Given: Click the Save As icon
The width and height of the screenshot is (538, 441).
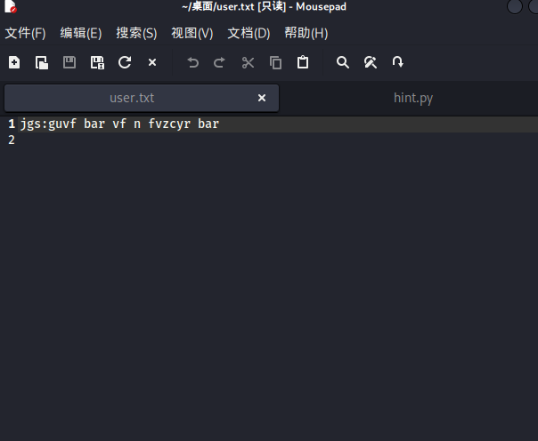Looking at the screenshot, I should point(97,62).
